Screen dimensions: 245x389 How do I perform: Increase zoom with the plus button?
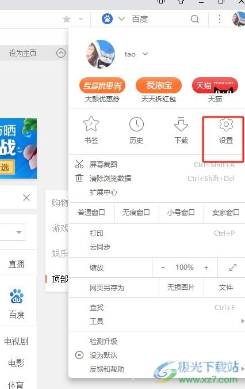tap(206, 267)
